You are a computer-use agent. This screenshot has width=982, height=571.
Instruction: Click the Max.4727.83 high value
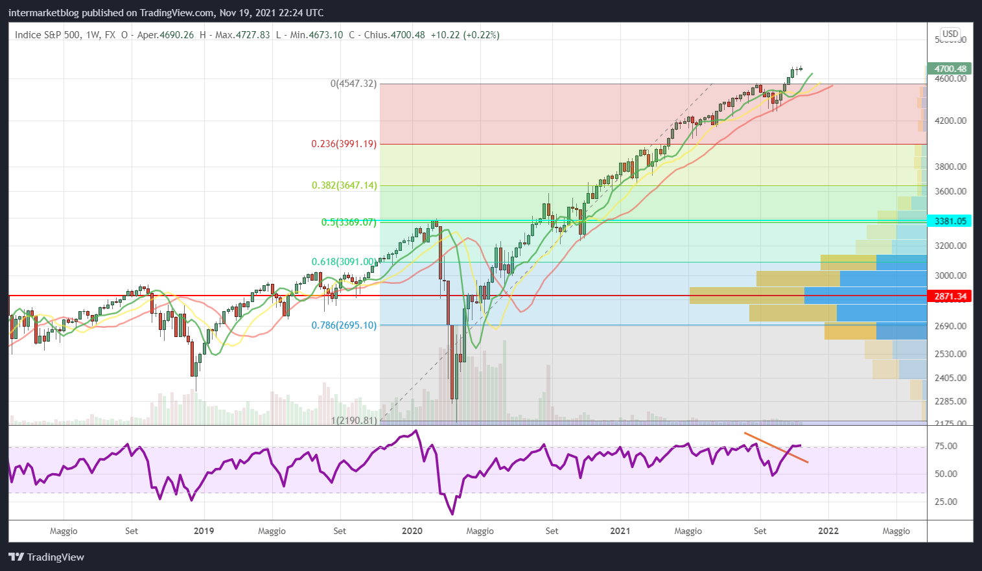pos(242,35)
